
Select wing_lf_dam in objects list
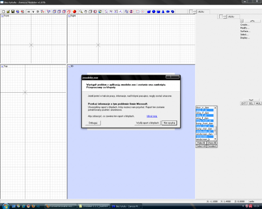(205, 118)
